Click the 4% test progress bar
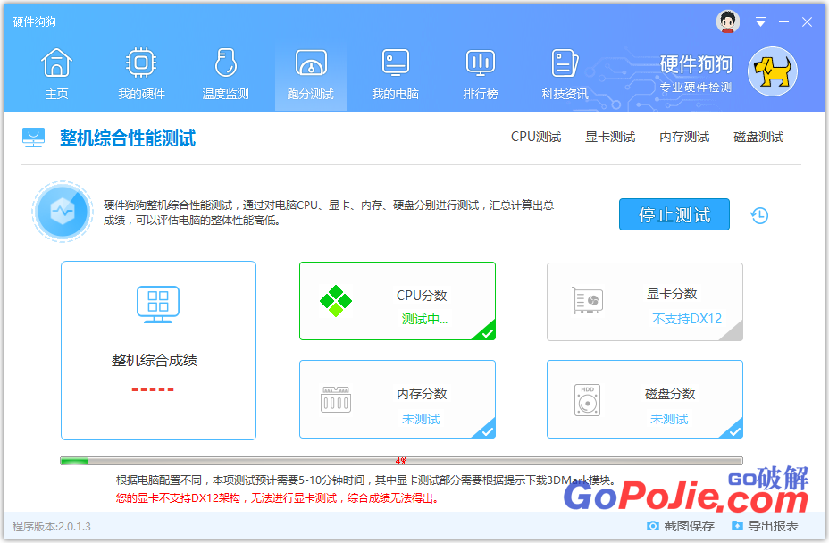This screenshot has height=543, width=829. pyautogui.click(x=401, y=461)
